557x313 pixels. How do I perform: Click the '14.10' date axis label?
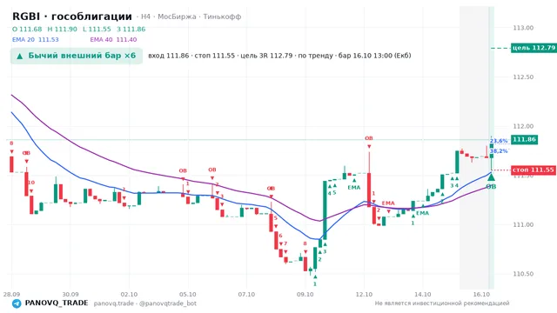(423, 295)
